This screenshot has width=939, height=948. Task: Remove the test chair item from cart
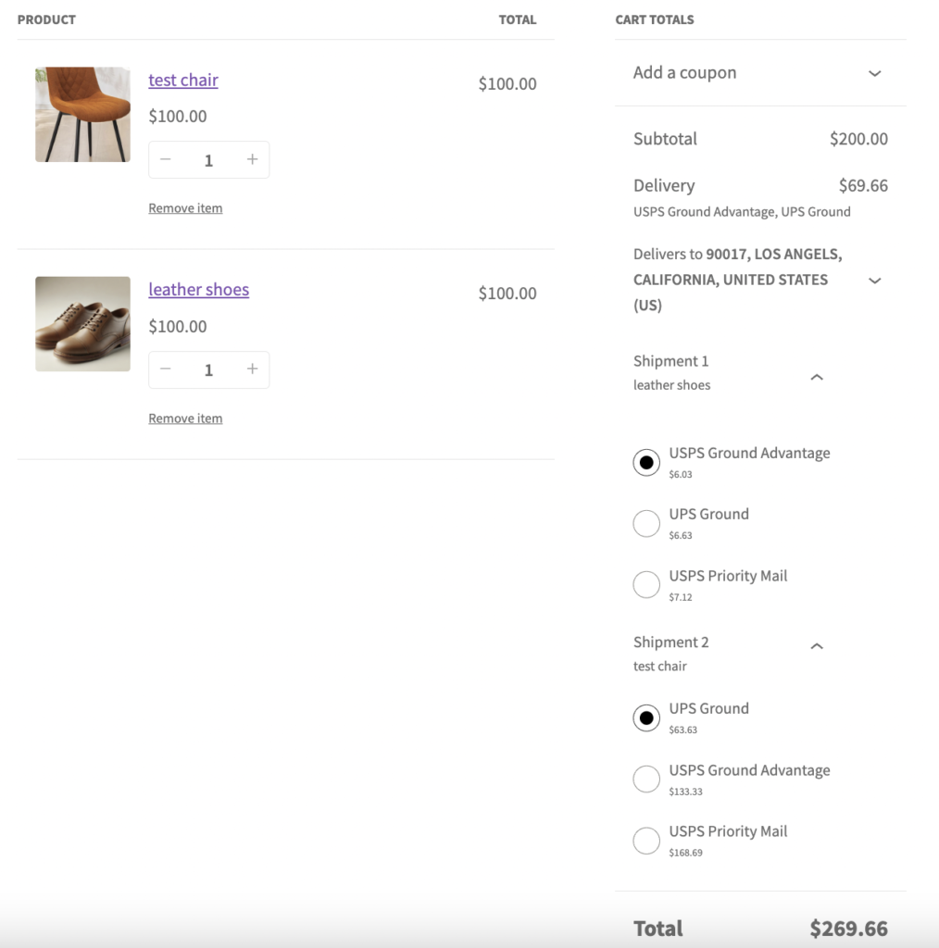[x=185, y=208]
